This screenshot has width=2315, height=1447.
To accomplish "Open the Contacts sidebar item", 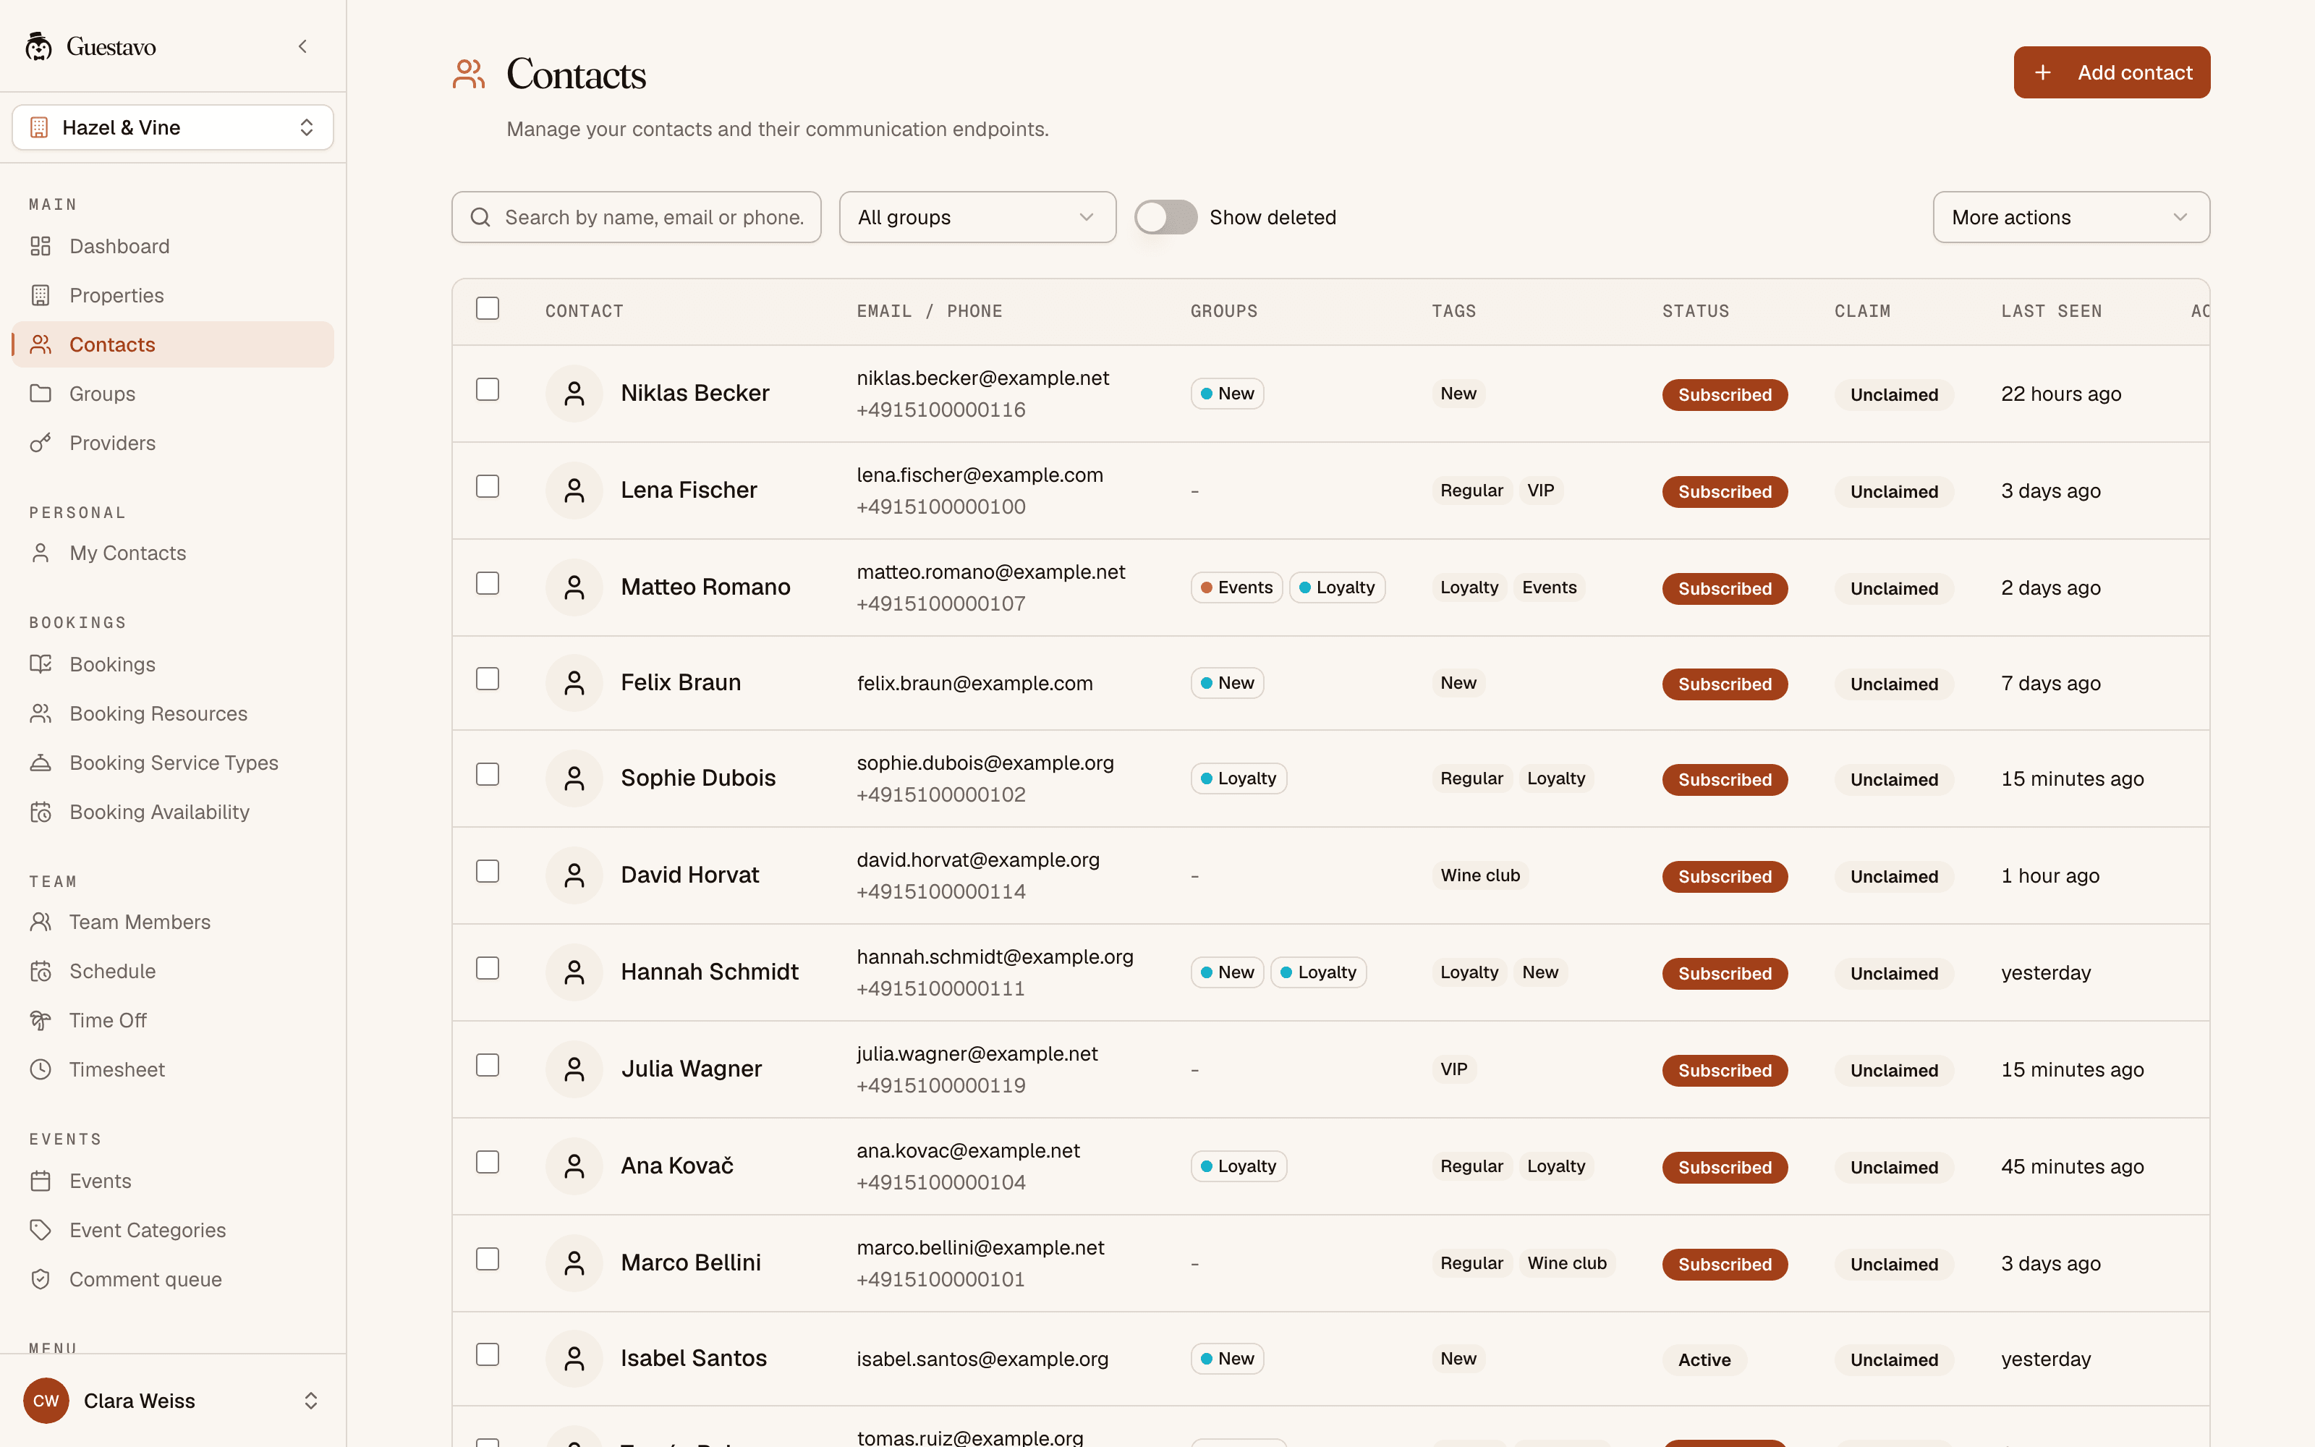I will tap(173, 344).
